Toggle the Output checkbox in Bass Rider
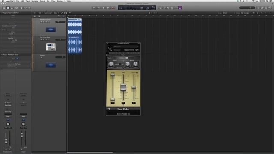Image resolution: width=274 pixels, height=154 pixels. point(137,72)
